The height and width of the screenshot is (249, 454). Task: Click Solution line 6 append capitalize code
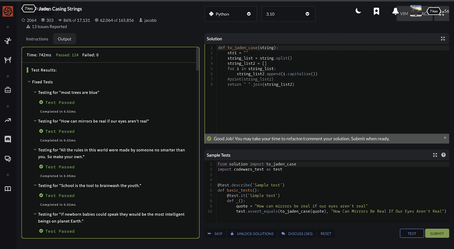277,74
